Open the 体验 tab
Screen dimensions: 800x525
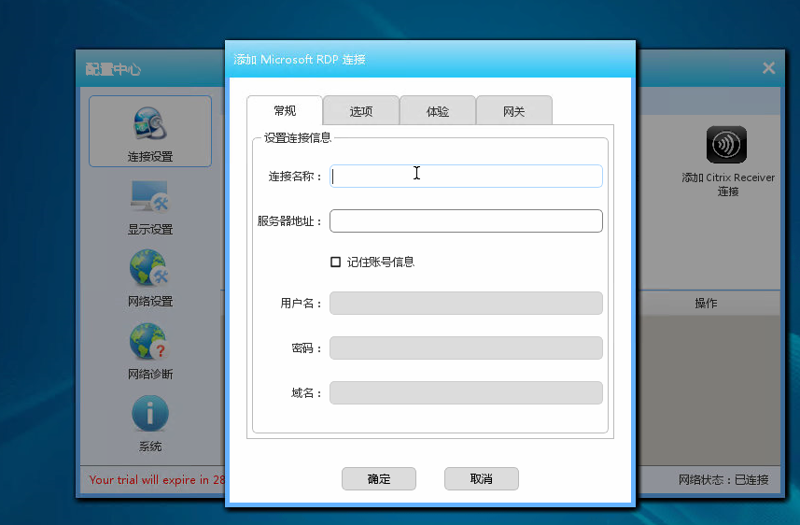pos(438,112)
